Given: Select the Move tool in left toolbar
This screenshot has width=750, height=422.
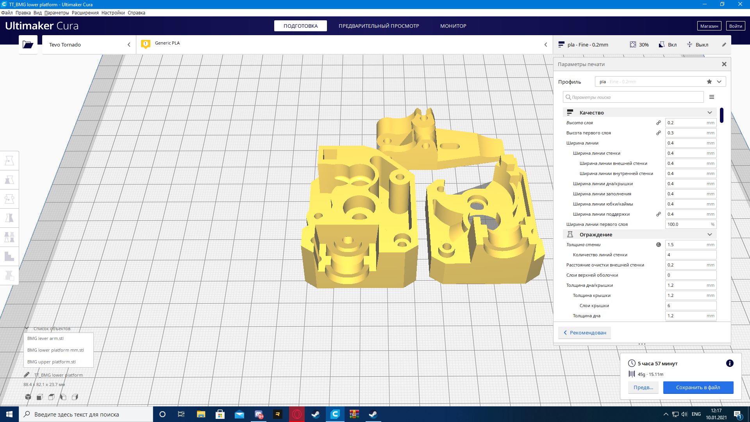Looking at the screenshot, I should tap(9, 161).
